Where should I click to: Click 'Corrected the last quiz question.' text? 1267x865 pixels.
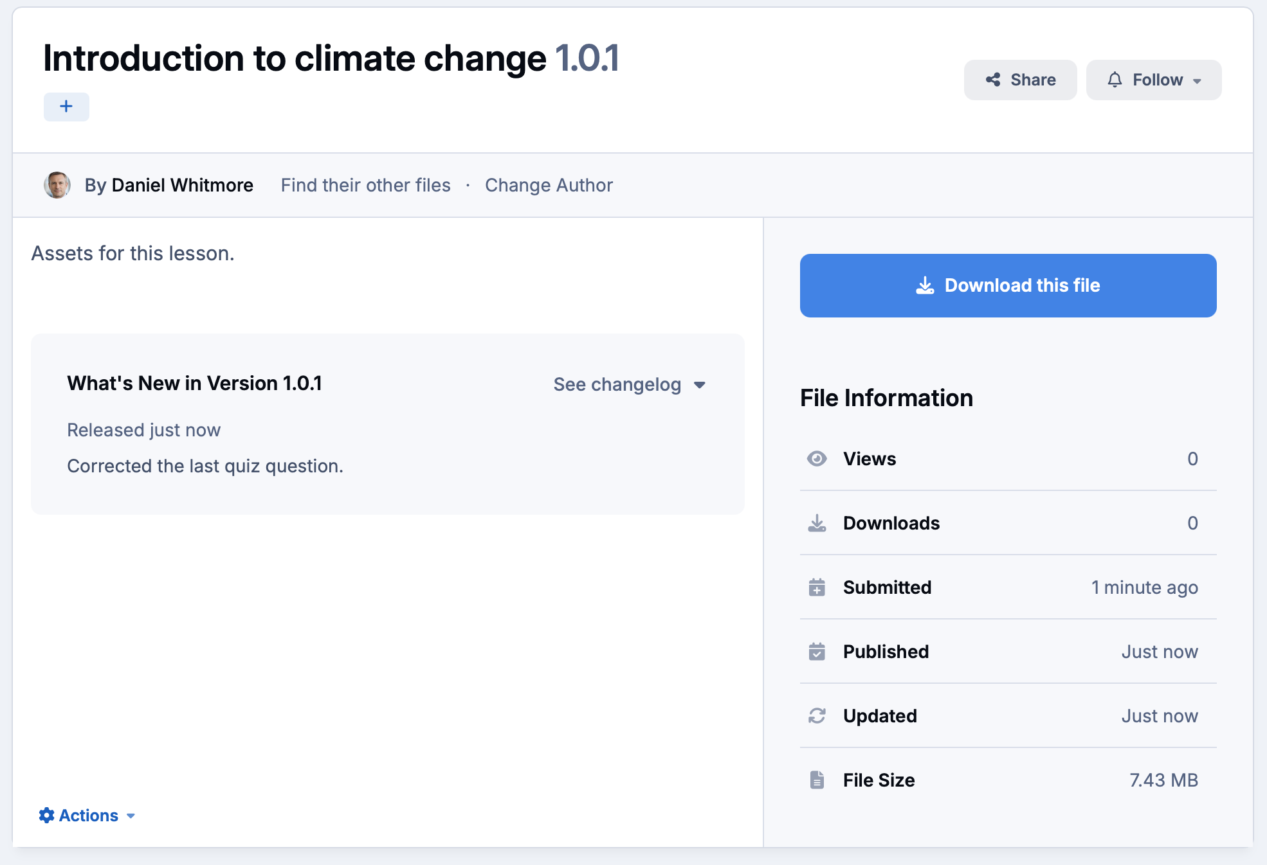coord(205,466)
